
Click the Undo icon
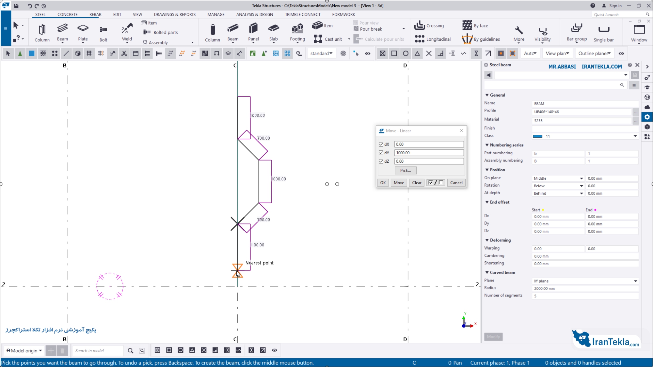(x=30, y=6)
